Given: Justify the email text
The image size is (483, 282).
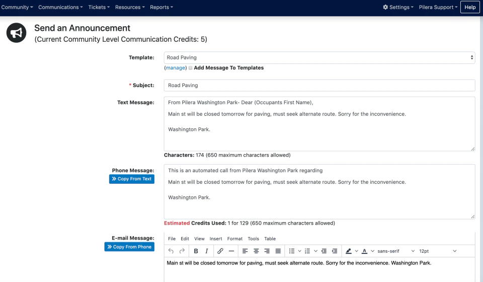Looking at the screenshot, I should point(278,251).
